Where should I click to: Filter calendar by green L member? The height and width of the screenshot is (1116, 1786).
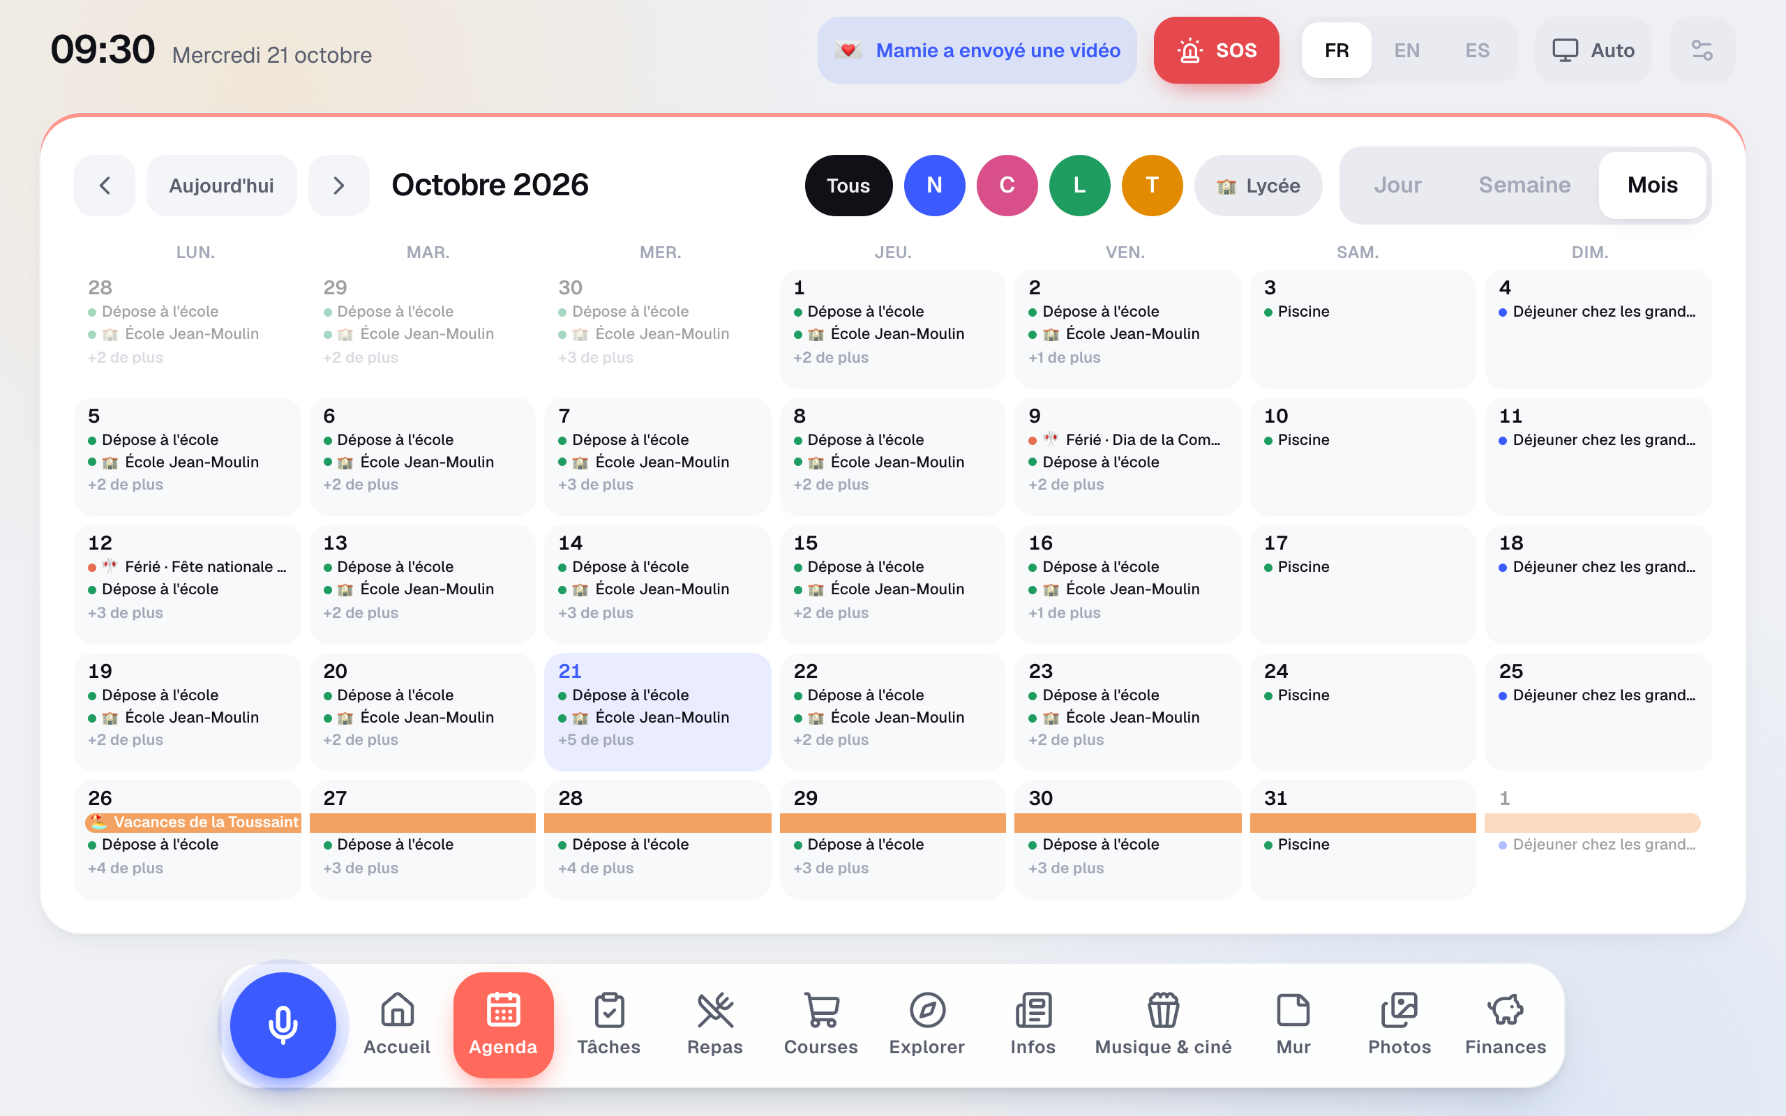(x=1080, y=186)
